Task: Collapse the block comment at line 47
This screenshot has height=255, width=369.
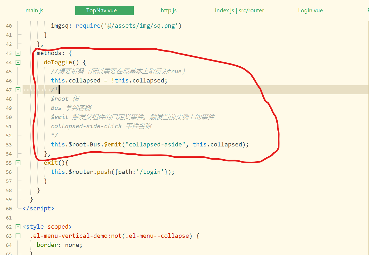Action: (x=18, y=90)
